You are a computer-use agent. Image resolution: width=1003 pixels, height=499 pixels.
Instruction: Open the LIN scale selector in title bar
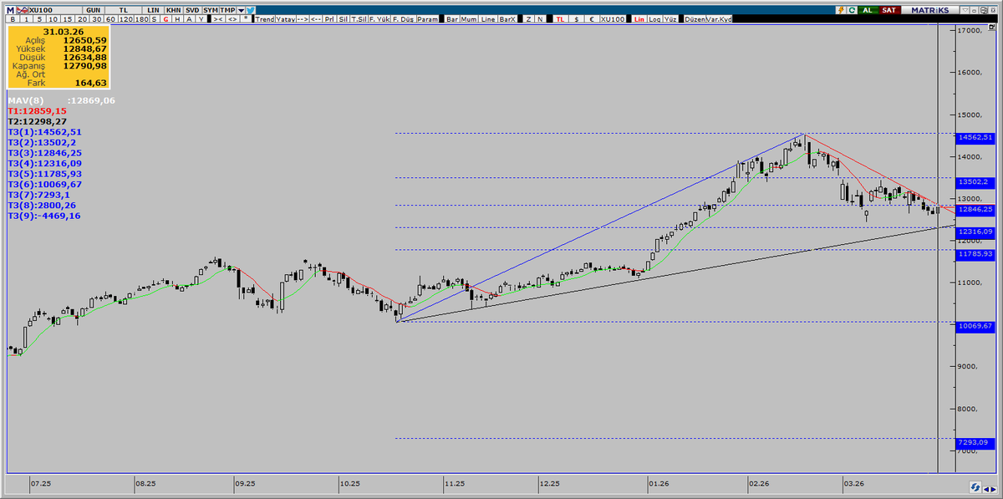click(x=154, y=10)
